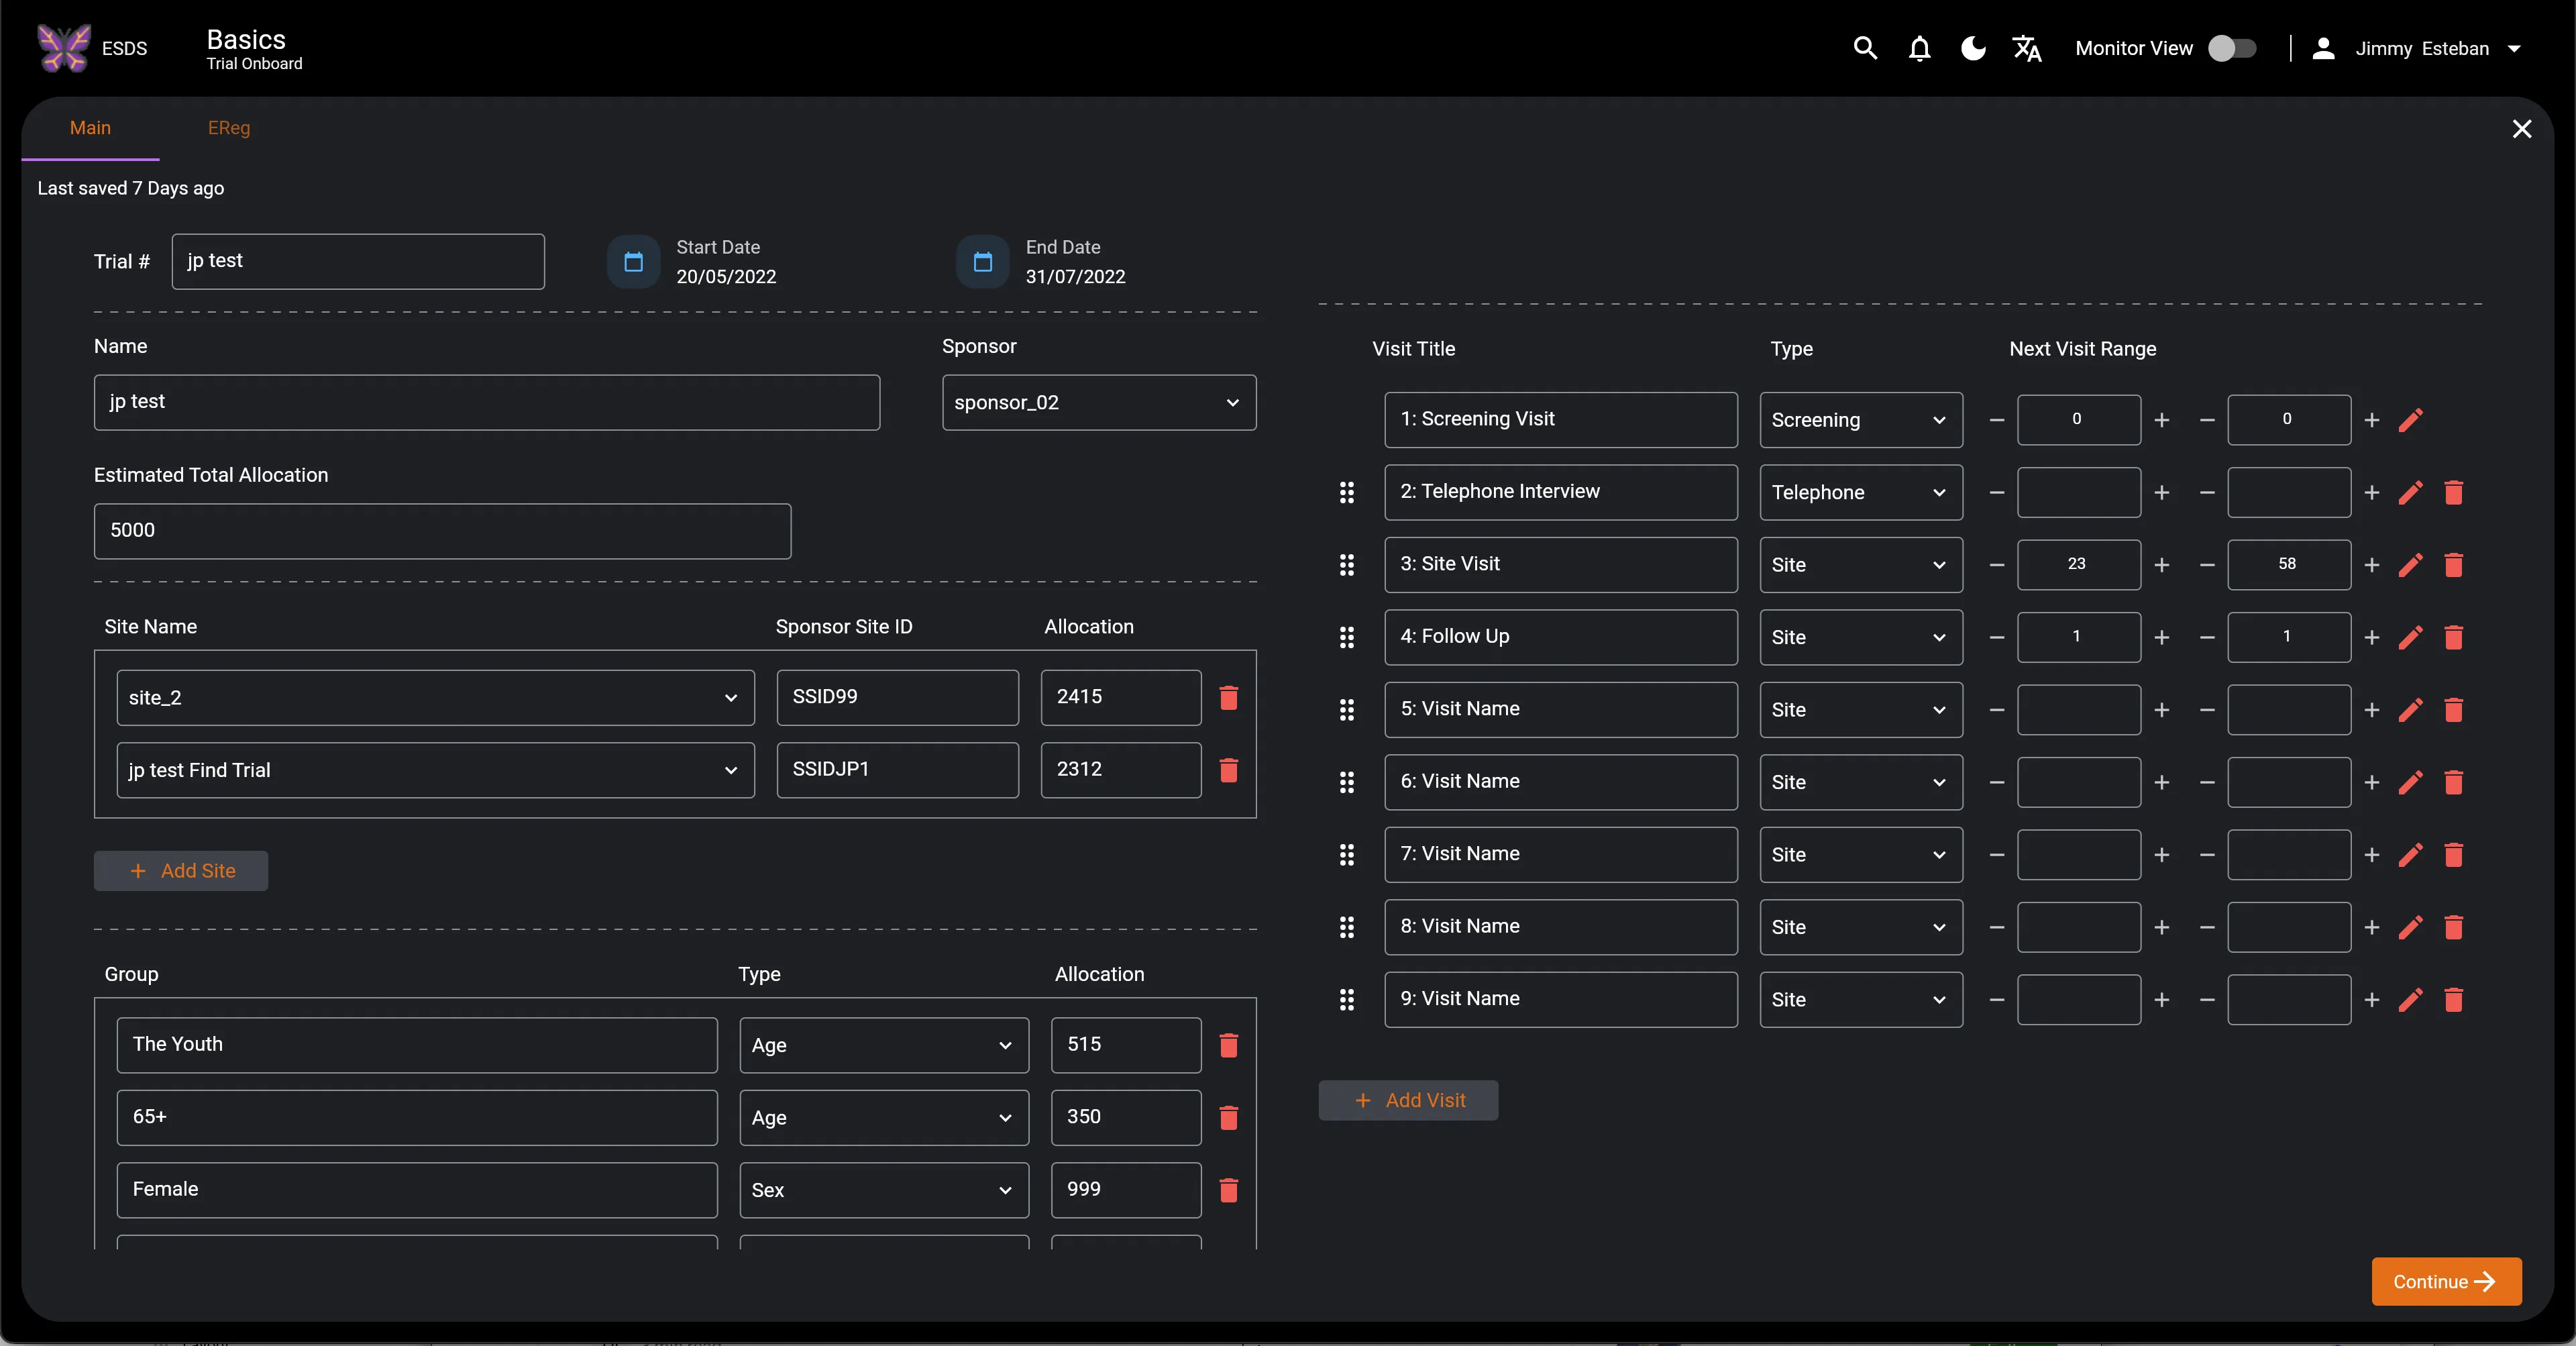
Task: Click the Trial # input field
Action: (358, 262)
